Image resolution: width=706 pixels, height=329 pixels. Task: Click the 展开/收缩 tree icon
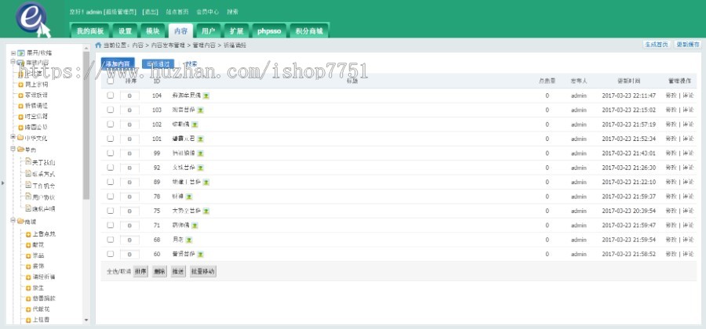click(20, 52)
